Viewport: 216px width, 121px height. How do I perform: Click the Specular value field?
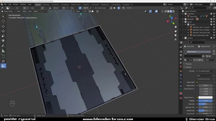[x=206, y=104]
